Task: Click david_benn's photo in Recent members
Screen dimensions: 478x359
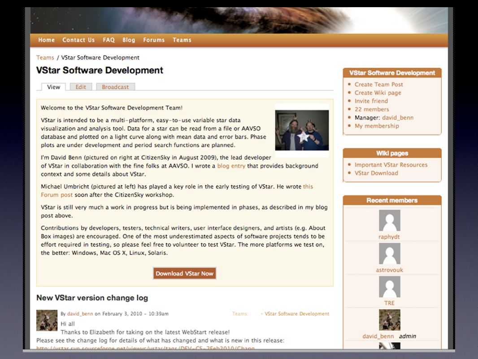Action: [390, 320]
